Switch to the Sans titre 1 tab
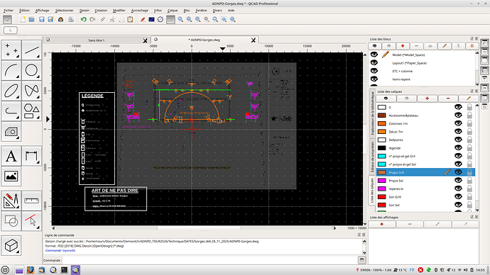 [x=97, y=40]
